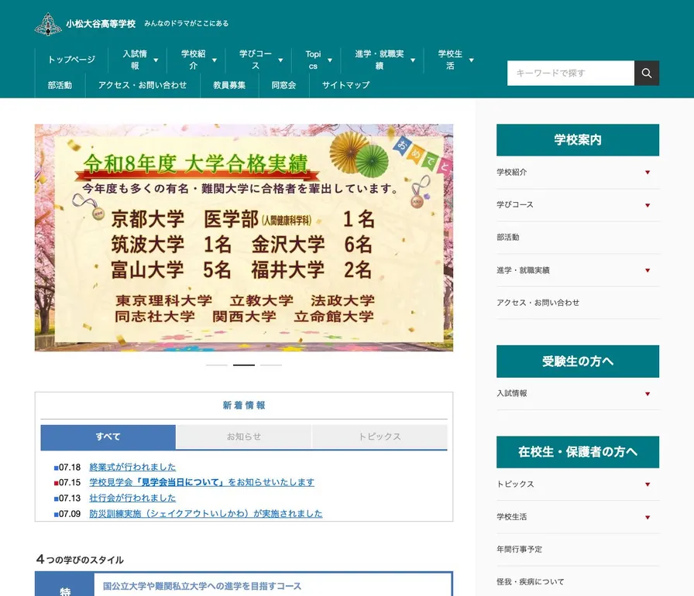The width and height of the screenshot is (694, 596).
Task: Click inside the keyword search field
Action: coord(571,73)
